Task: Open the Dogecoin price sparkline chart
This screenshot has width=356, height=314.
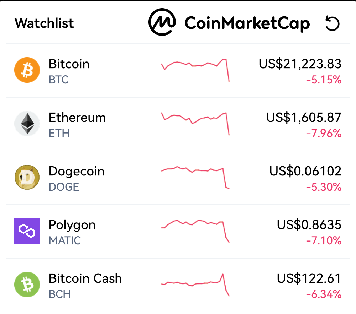Action: tap(195, 178)
